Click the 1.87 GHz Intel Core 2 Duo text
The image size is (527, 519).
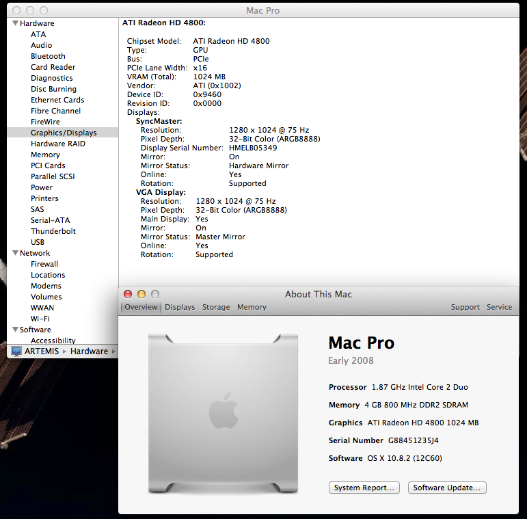(x=420, y=387)
